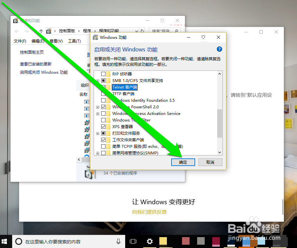Click the back navigation arrow
297x248 pixels.
click(x=16, y=31)
